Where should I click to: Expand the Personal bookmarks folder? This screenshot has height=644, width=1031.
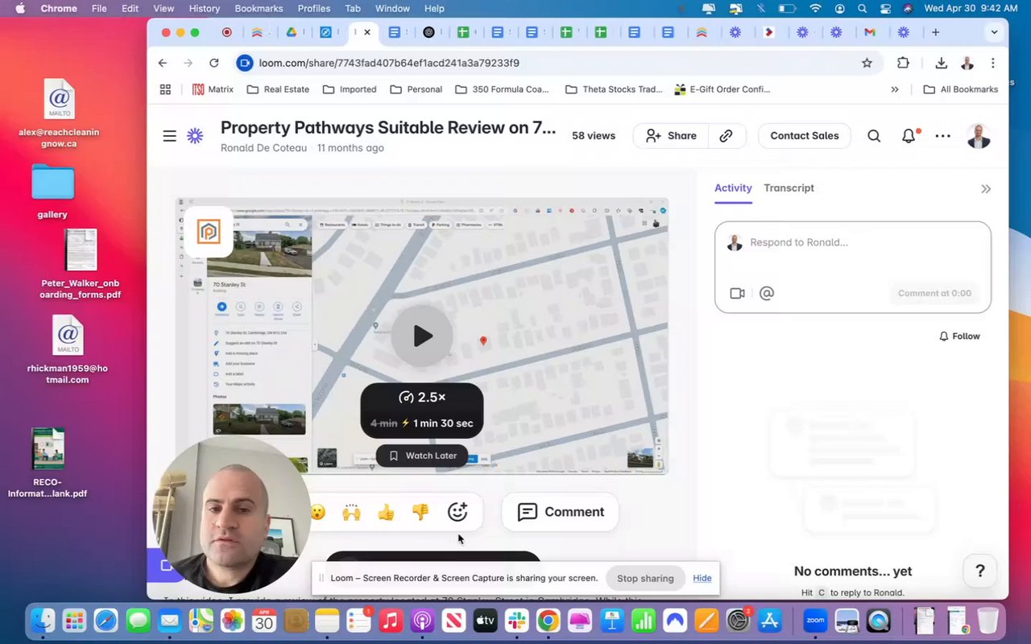(x=416, y=89)
